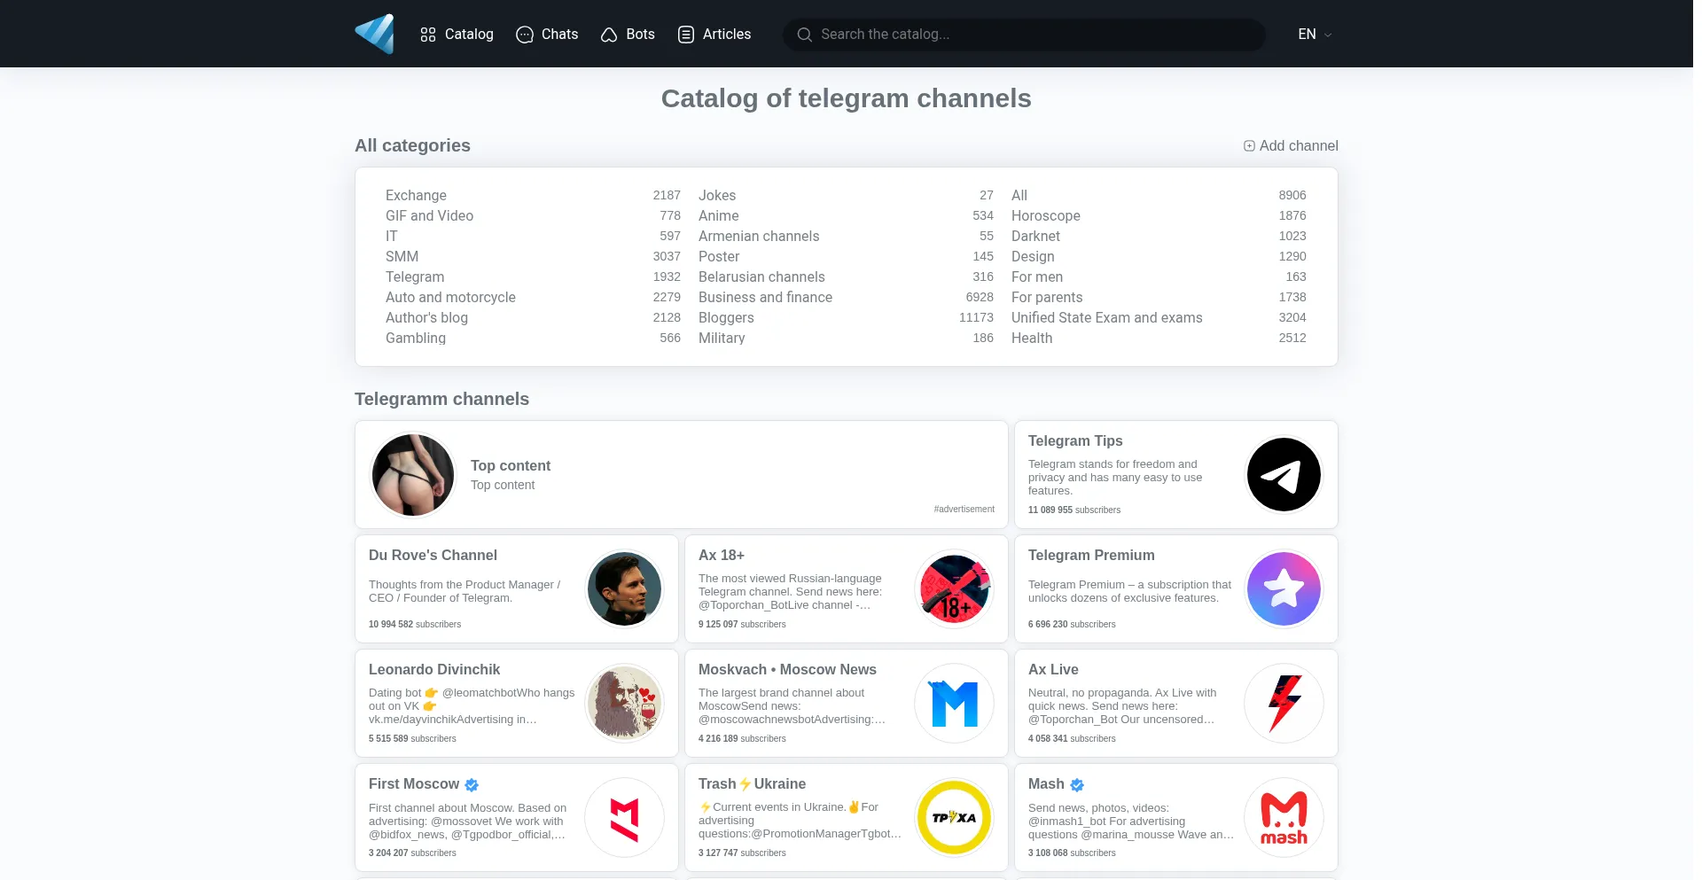Open the Top content advertisement thumbnail
Screen dimensions: 1702x880
tap(412, 475)
